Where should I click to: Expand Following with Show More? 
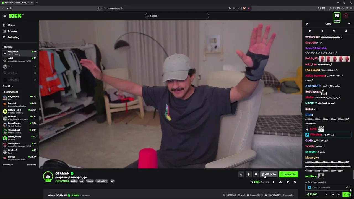pyautogui.click(x=8, y=86)
